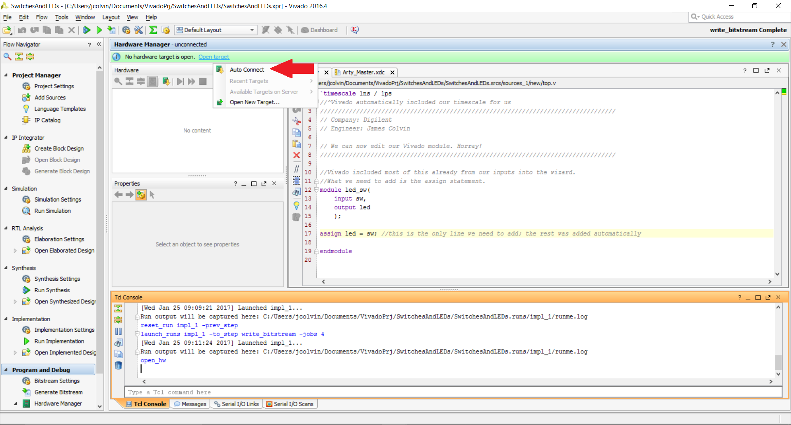Click the green sigma Reports icon in toolbar
Viewport: 791px width, 425px height.
click(153, 30)
